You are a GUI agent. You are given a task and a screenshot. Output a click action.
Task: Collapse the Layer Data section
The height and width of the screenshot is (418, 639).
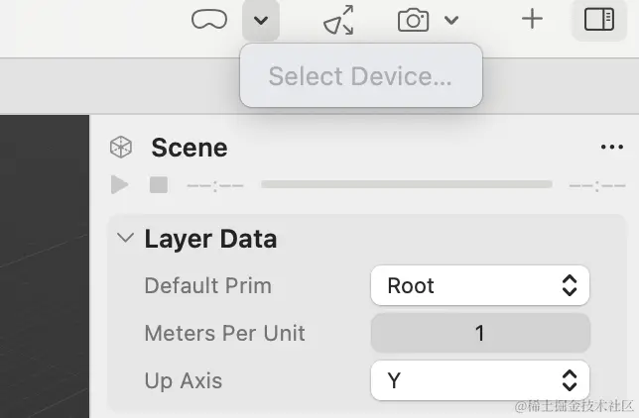click(x=125, y=238)
